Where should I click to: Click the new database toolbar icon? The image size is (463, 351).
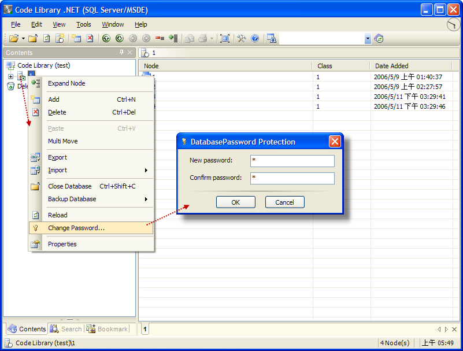pyautogui.click(x=60, y=38)
